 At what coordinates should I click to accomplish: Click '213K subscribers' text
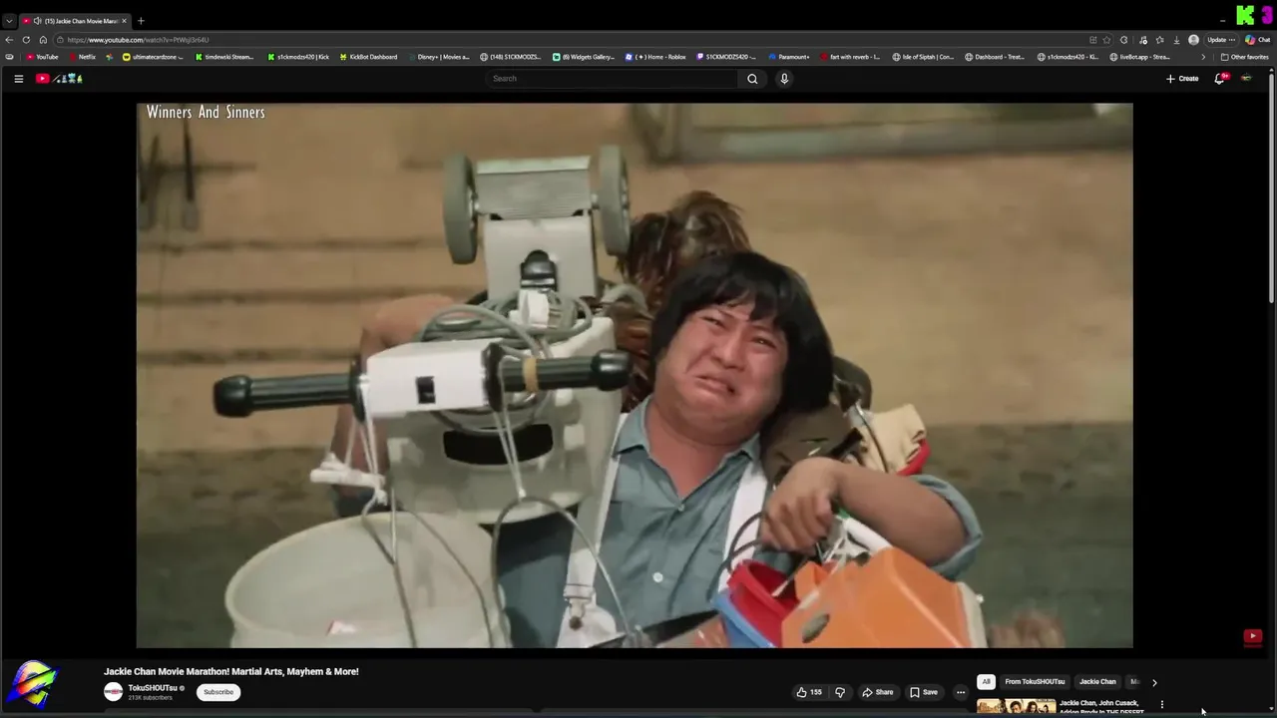tap(150, 698)
